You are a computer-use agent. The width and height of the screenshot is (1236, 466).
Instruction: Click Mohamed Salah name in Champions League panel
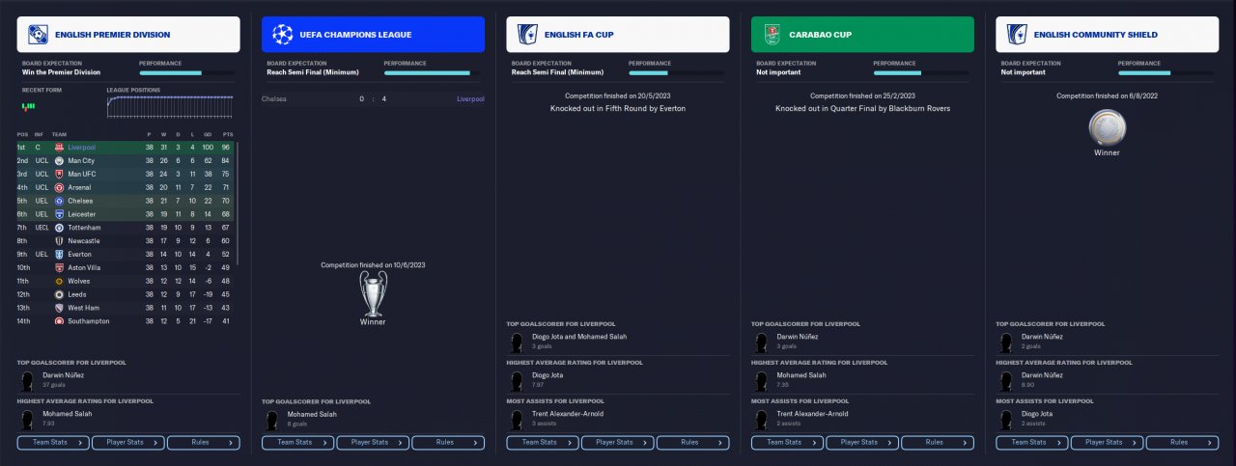[312, 414]
